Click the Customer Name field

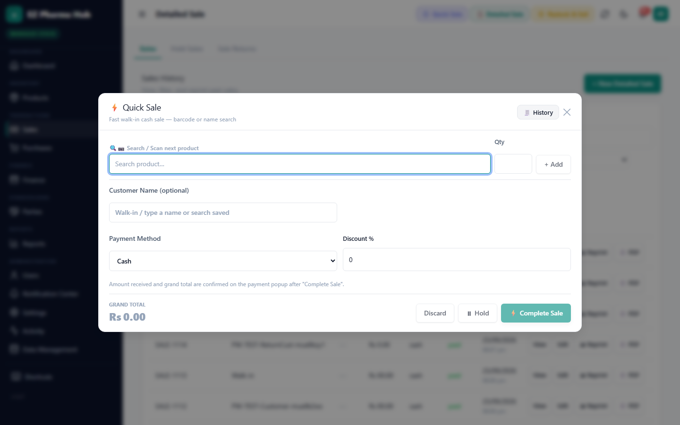[223, 212]
